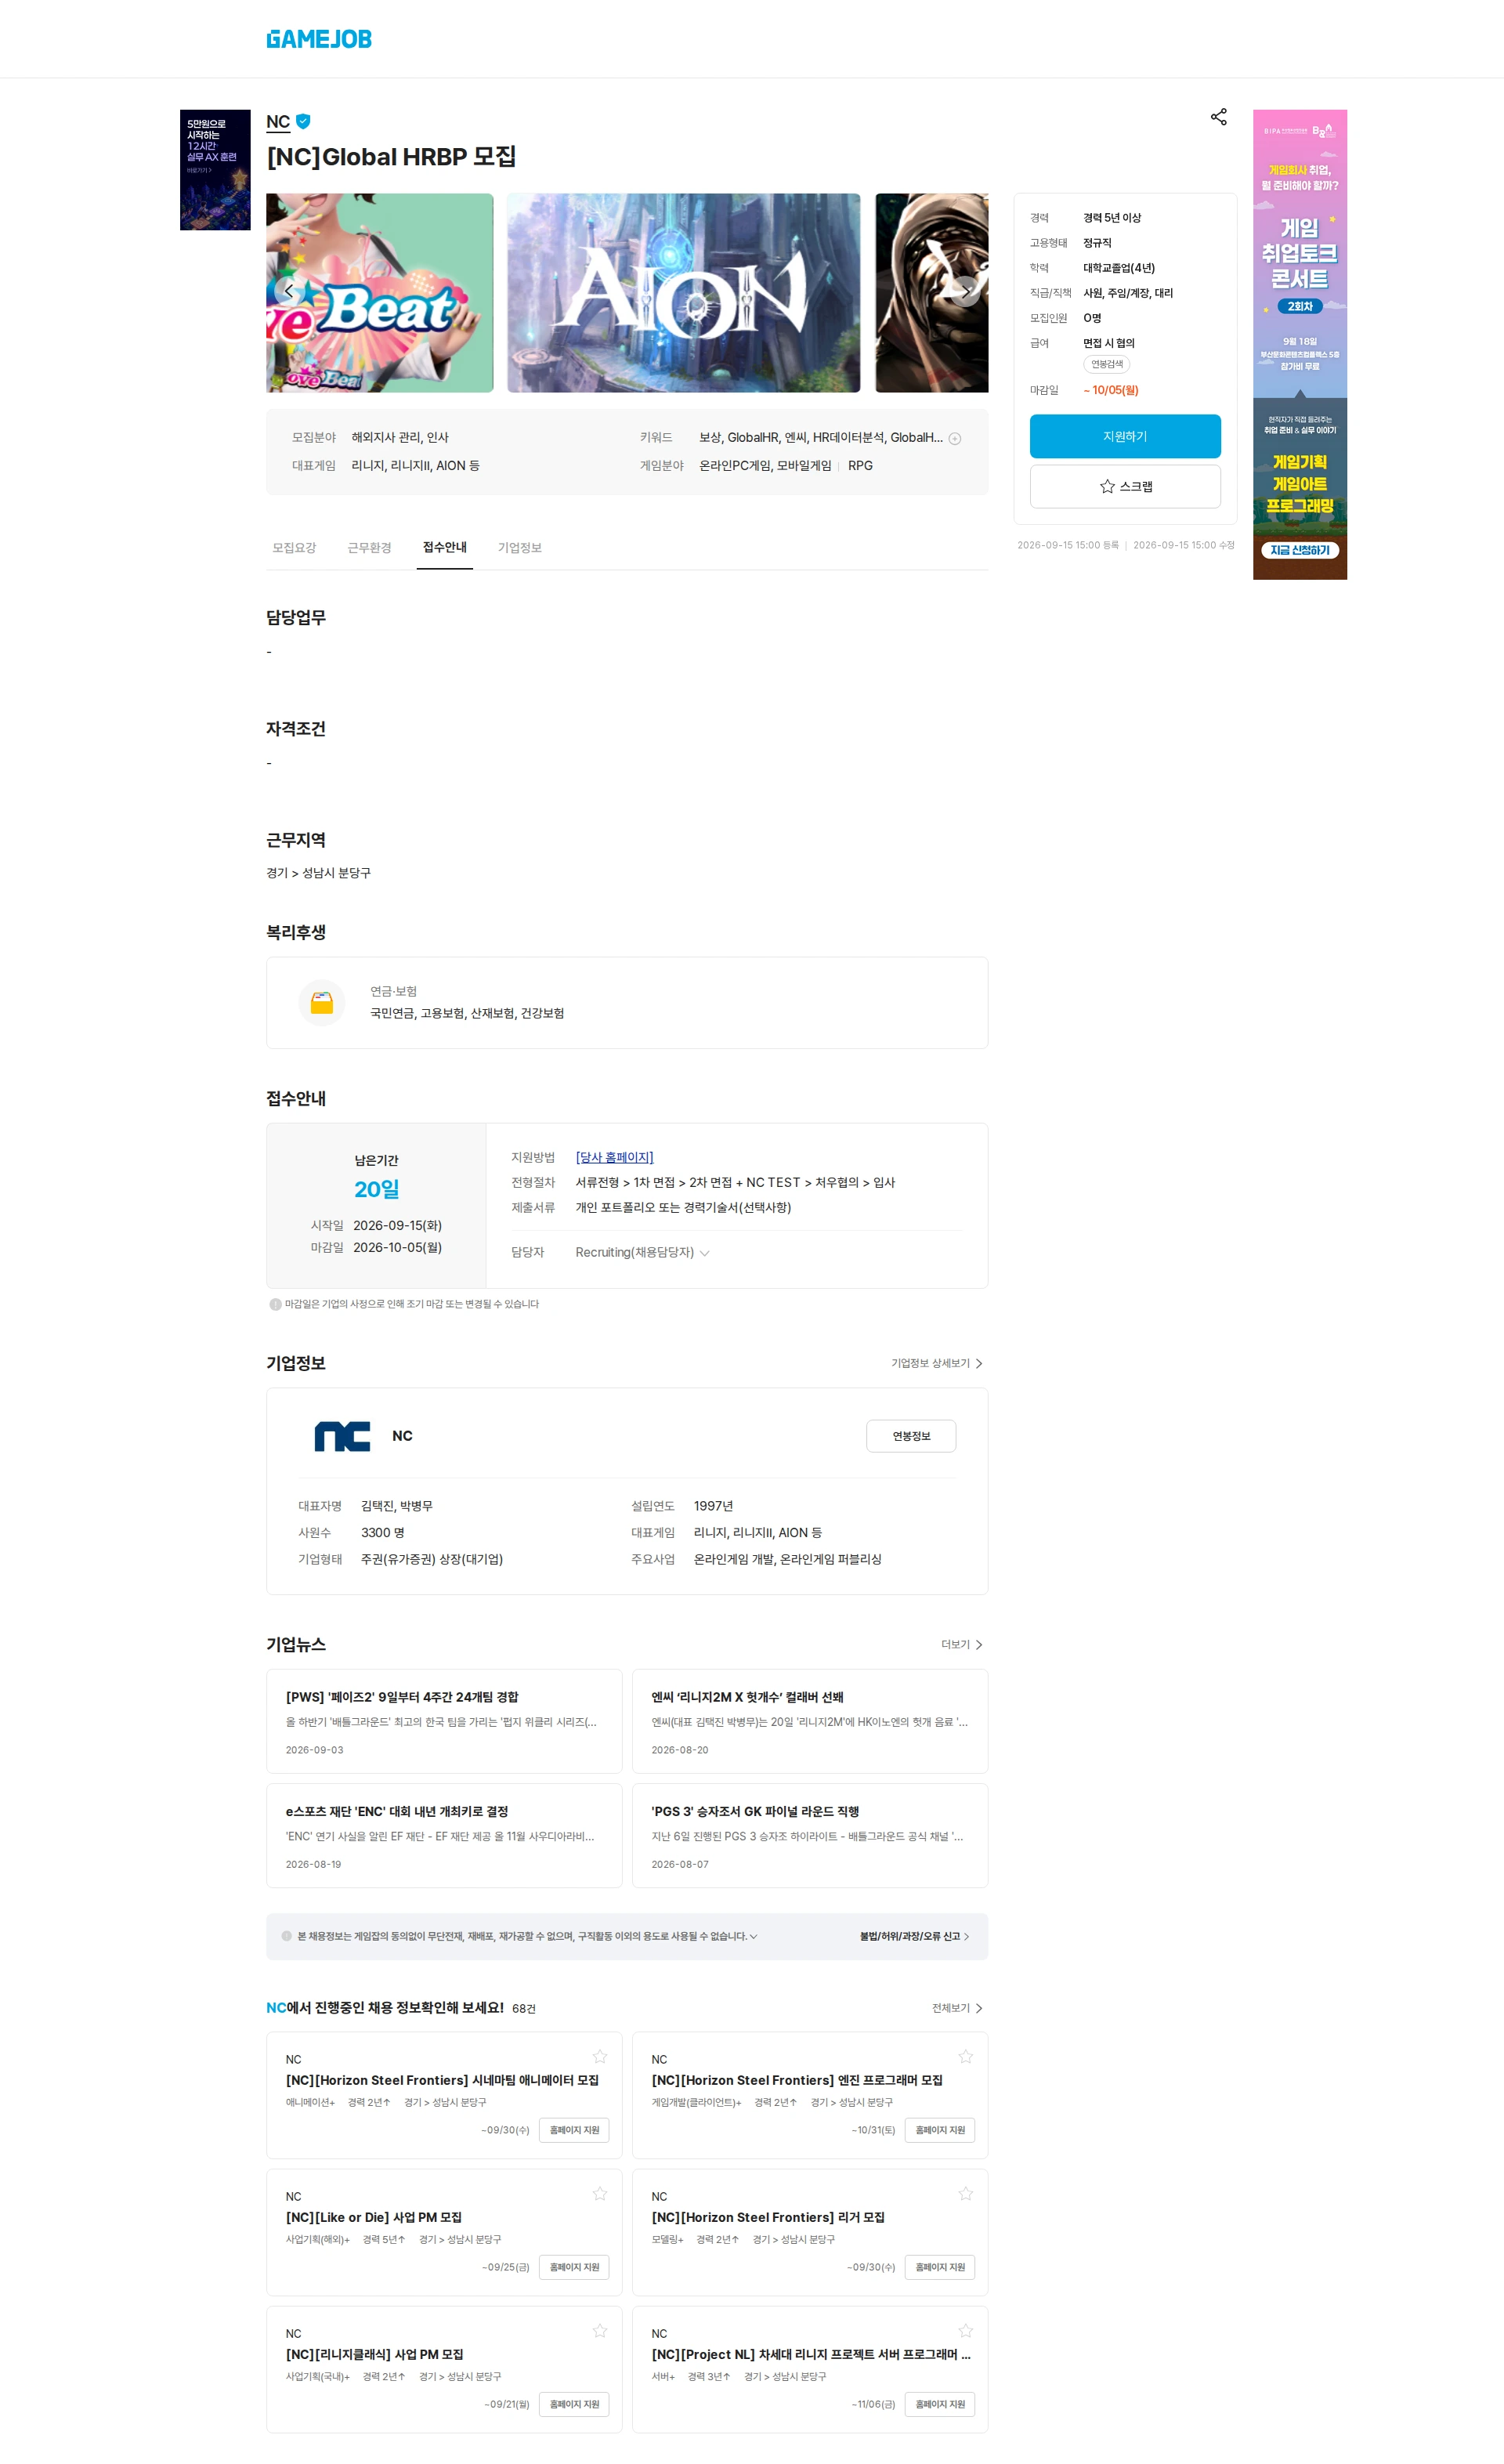Image resolution: width=1504 pixels, height=2464 pixels.
Task: Star the 엔진 프로그래머 job posting
Action: click(x=966, y=2057)
